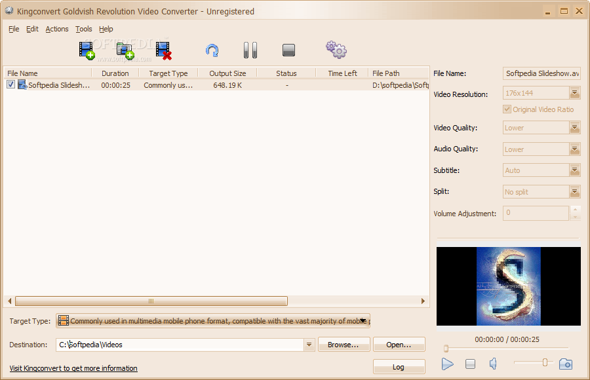The height and width of the screenshot is (380, 590).
Task: Toggle the Original Video Ratio checkbox
Action: tap(507, 109)
